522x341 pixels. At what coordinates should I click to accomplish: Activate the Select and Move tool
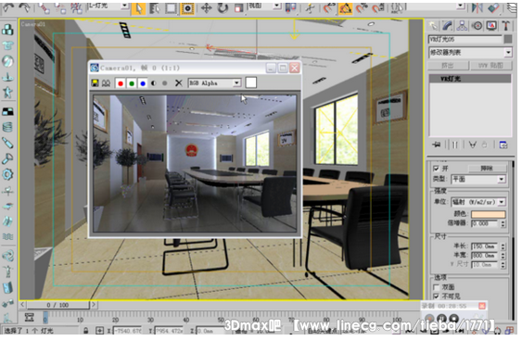[207, 8]
